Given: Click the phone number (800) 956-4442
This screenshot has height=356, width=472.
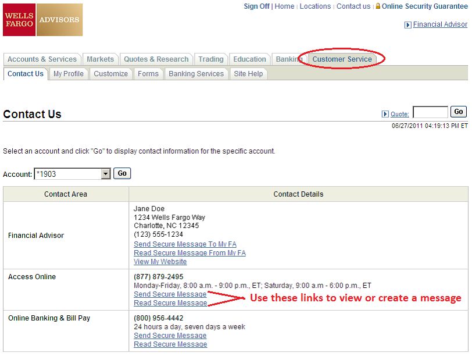Looking at the screenshot, I should click(x=158, y=318).
